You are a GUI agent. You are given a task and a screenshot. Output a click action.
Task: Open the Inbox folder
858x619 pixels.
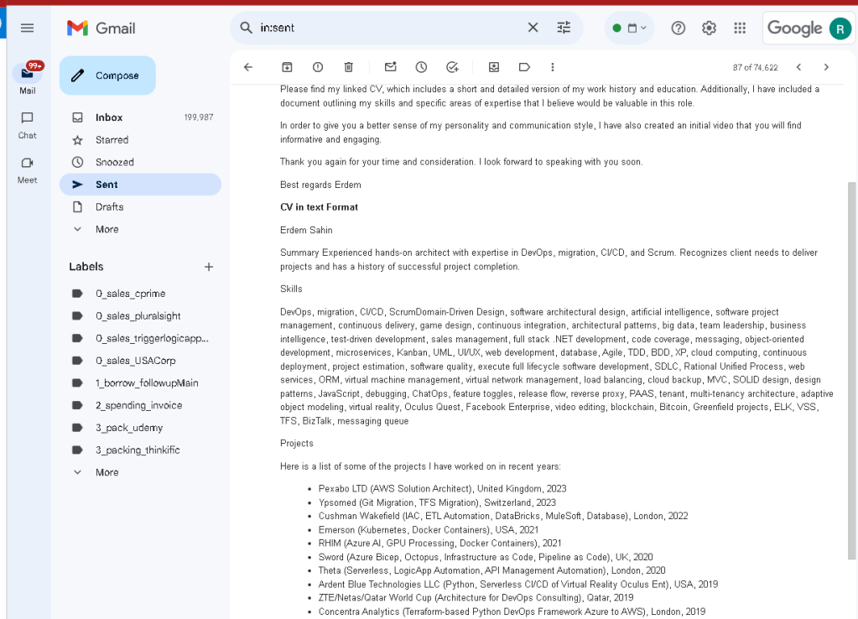tap(141, 117)
